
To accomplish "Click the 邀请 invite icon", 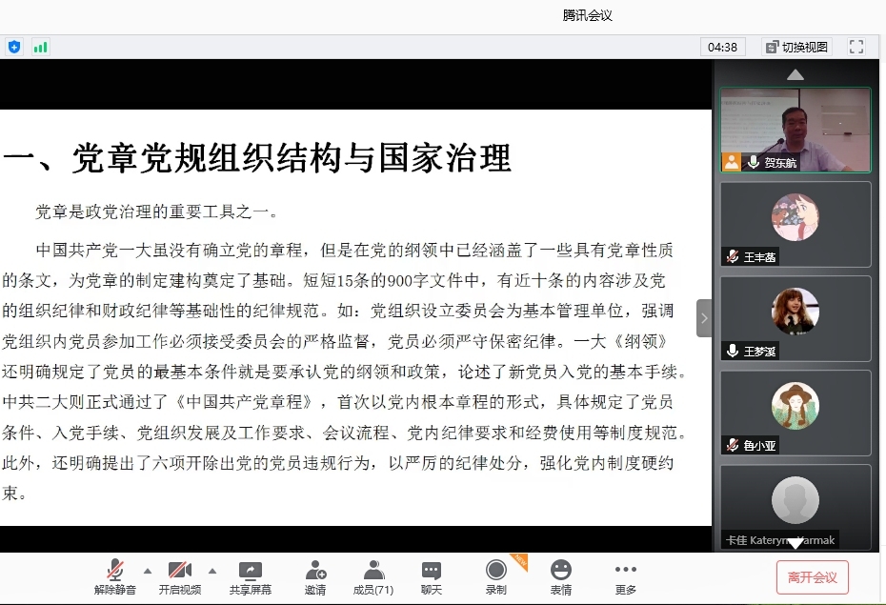I will click(315, 577).
